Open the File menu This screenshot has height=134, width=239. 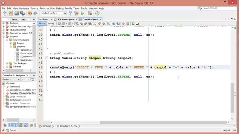pos(3,9)
